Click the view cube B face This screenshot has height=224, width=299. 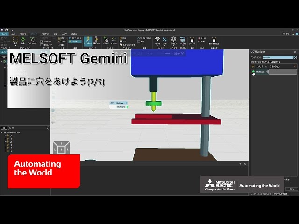click(61, 143)
